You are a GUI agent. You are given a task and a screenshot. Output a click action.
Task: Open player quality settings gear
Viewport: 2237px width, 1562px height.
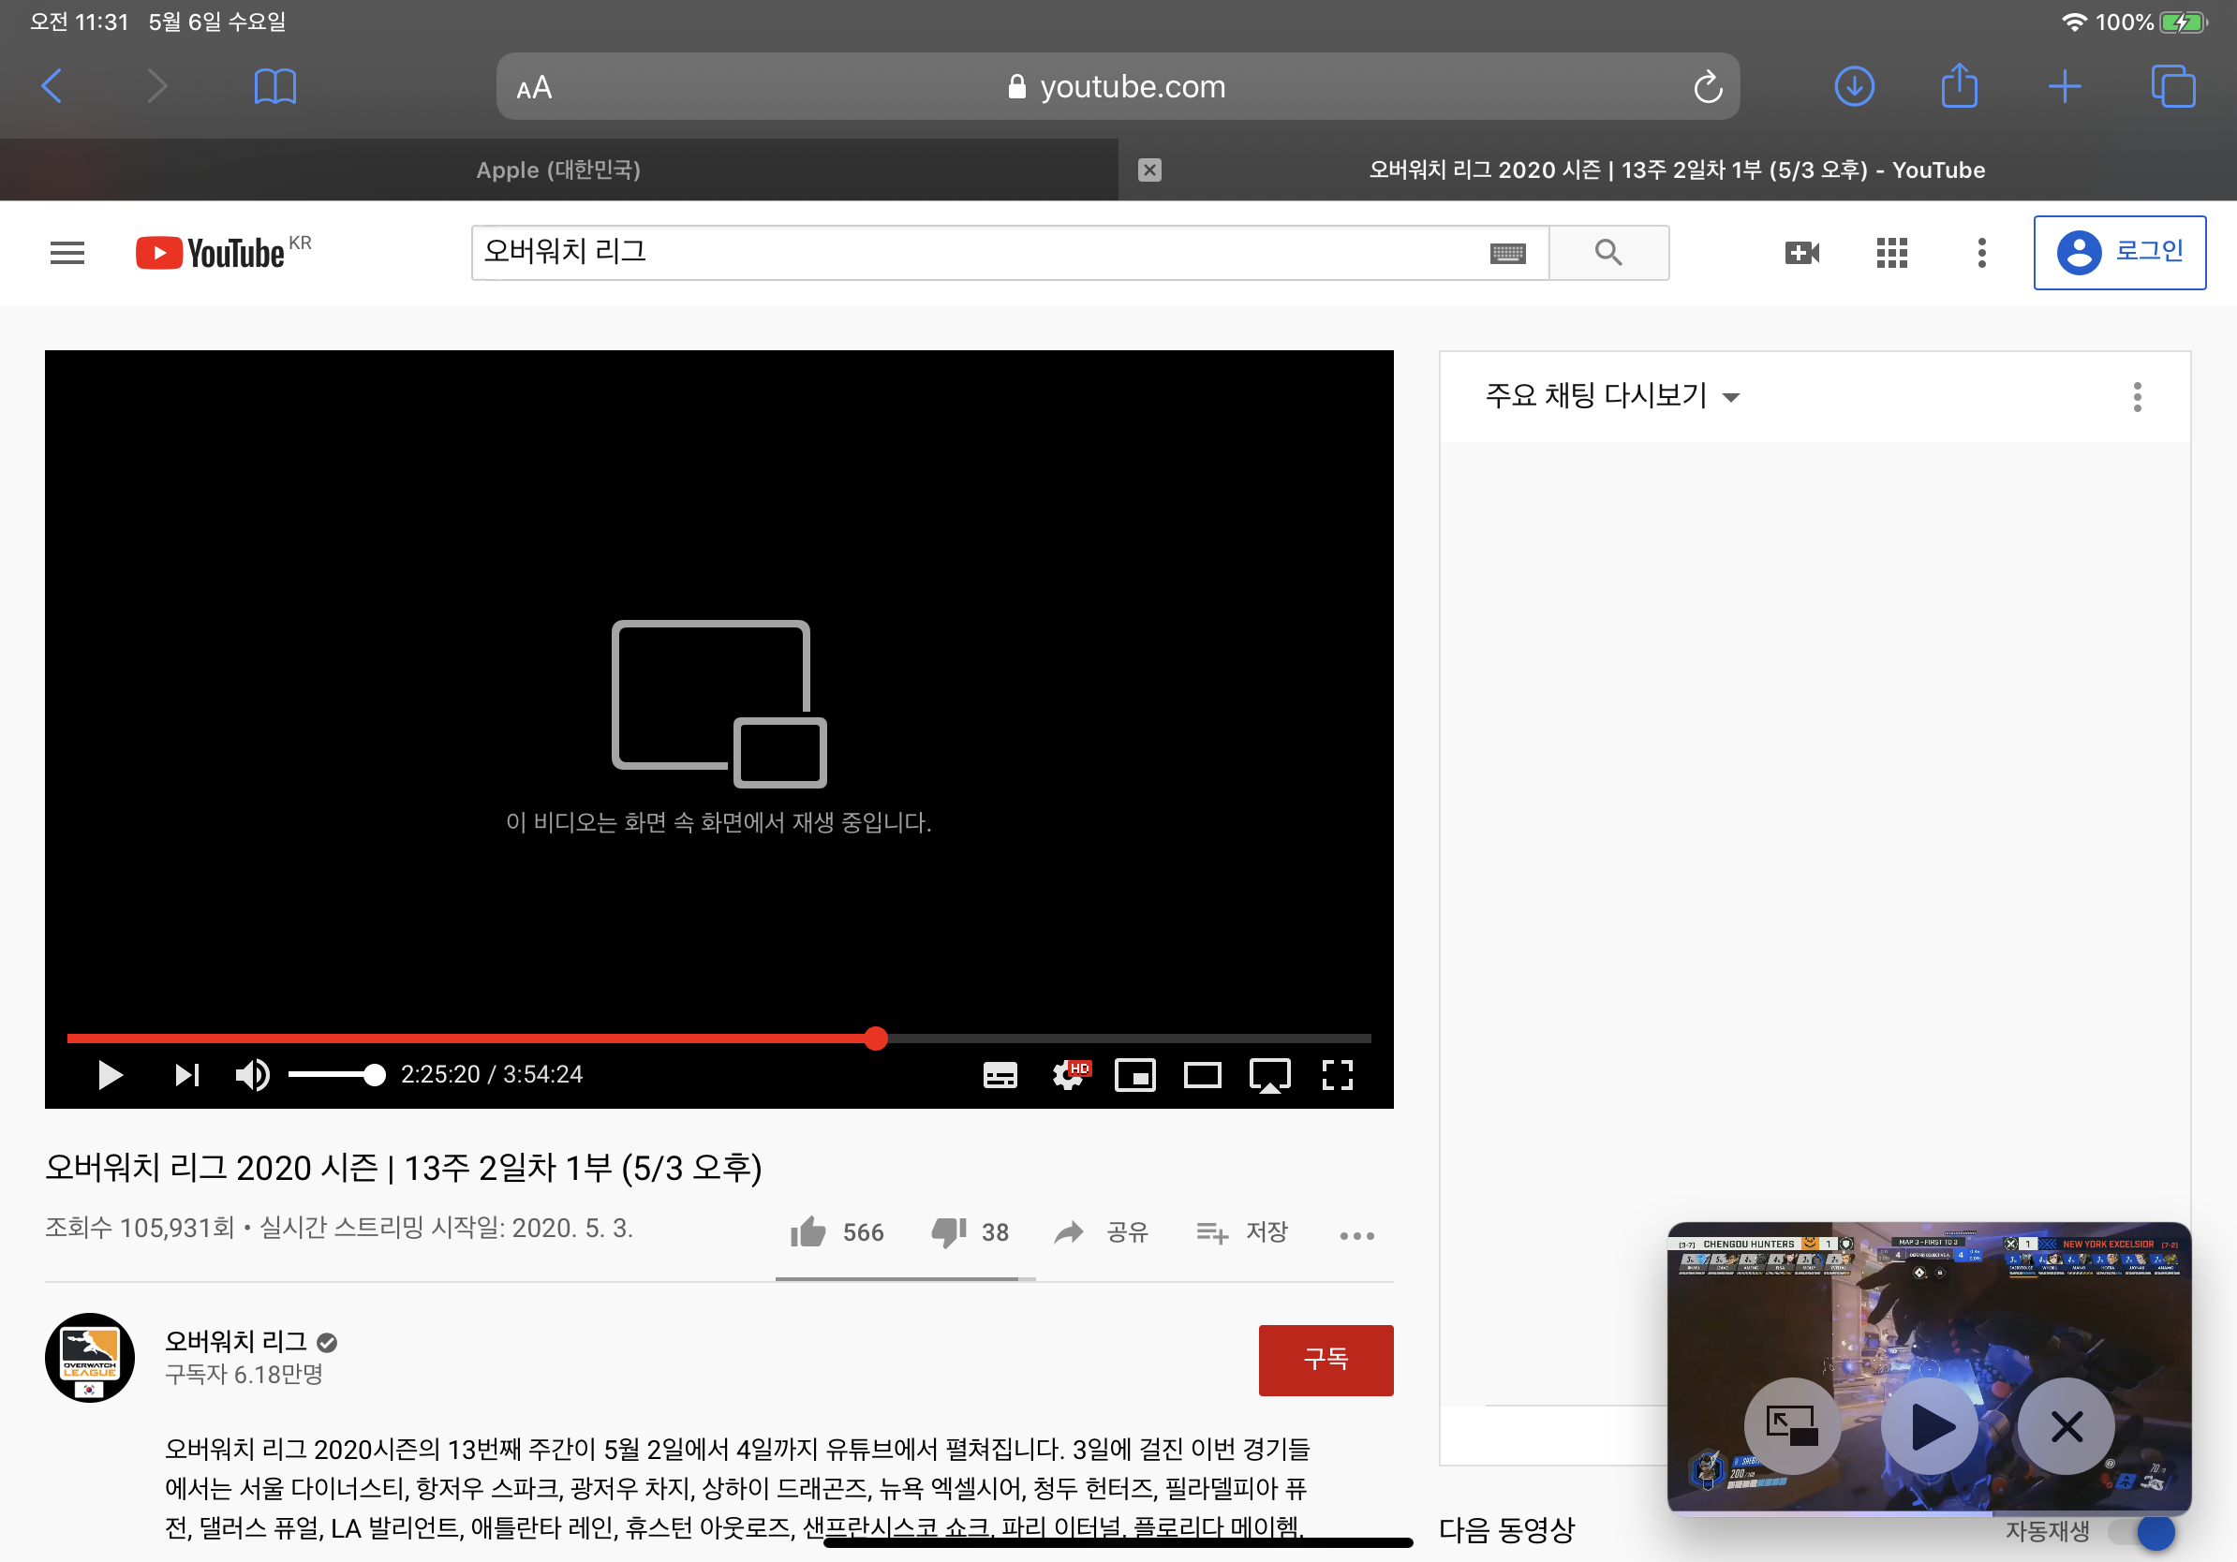[1070, 1075]
